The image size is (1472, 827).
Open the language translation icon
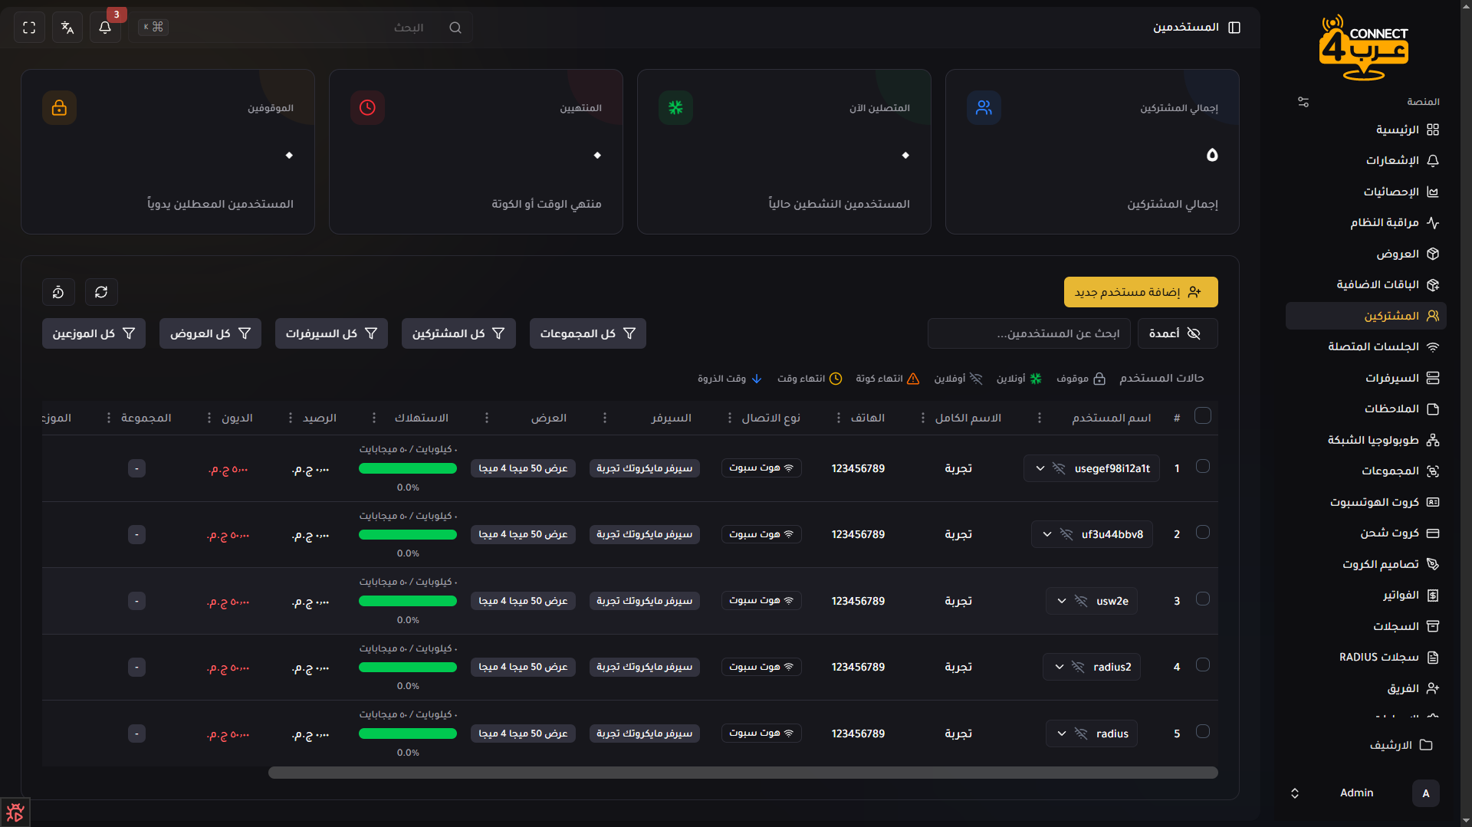coord(67,28)
